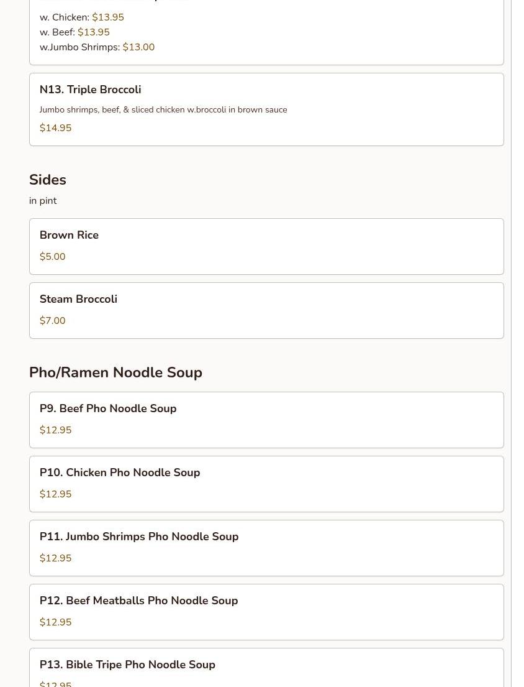This screenshot has width=524, height=687.
Task: Click the $12.95 price under Beef Pho
Action: [55, 430]
